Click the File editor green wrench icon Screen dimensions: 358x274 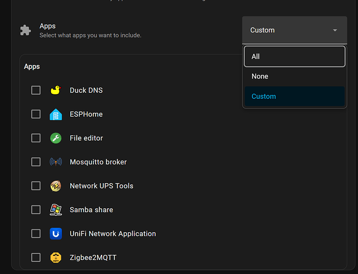[55, 138]
